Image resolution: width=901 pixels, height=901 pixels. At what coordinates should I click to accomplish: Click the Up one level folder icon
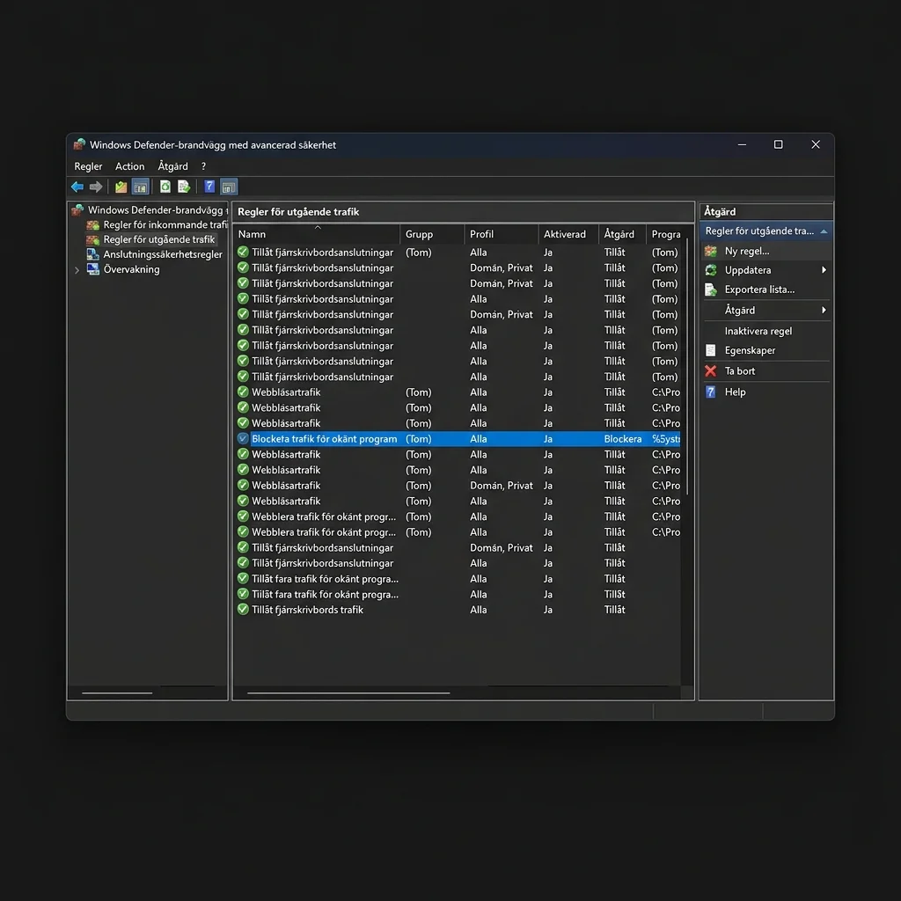pos(121,187)
